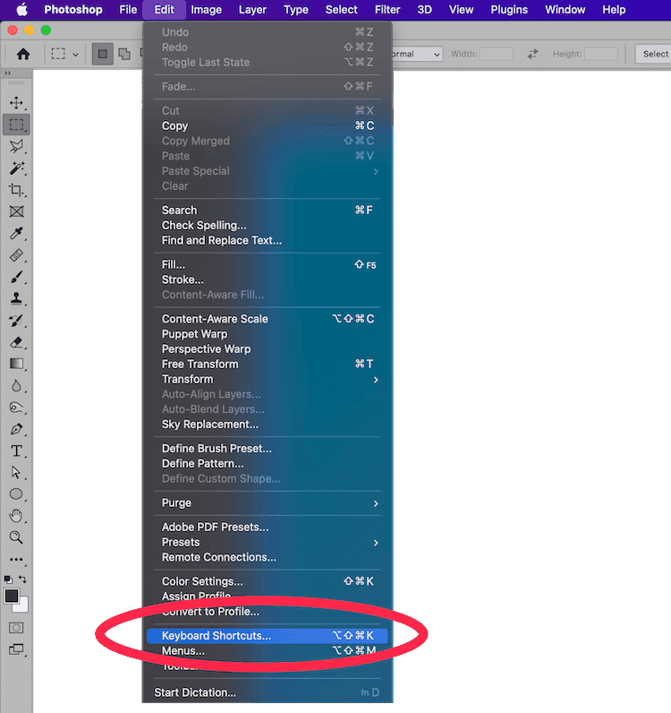The height and width of the screenshot is (713, 671).
Task: Select the Zoom magnifier tool
Action: (16, 537)
